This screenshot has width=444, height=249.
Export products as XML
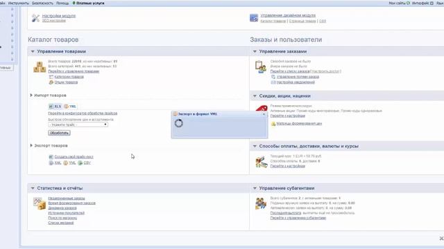pos(55,163)
